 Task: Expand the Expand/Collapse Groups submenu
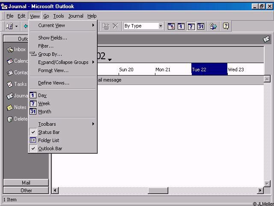[63, 62]
